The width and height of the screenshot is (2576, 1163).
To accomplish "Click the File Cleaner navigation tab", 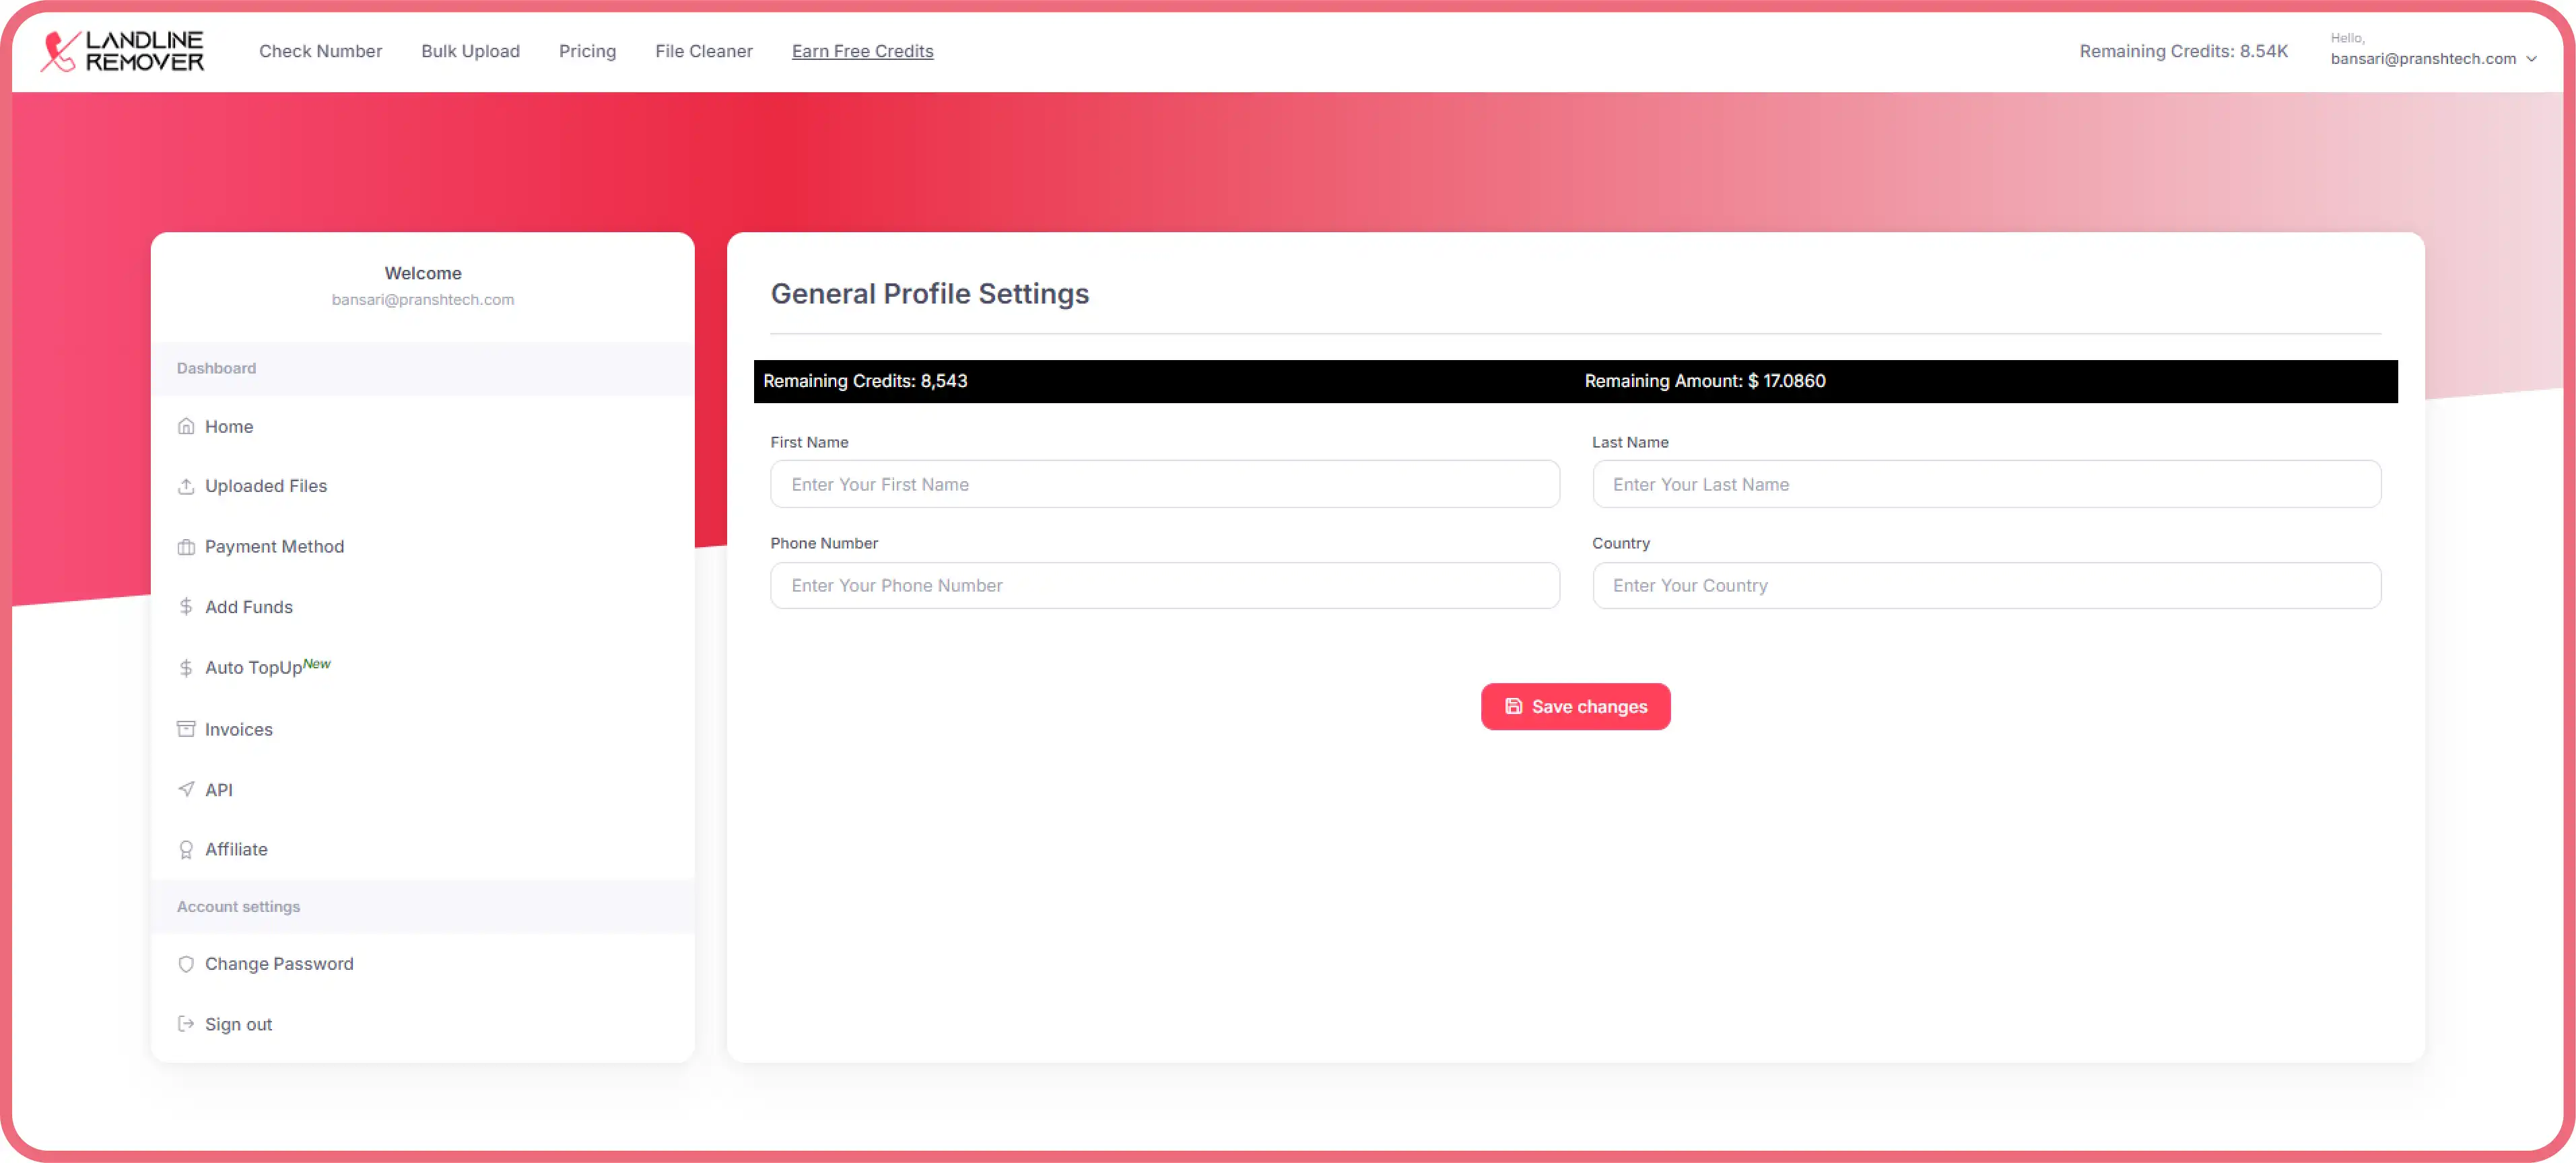I will (x=700, y=51).
